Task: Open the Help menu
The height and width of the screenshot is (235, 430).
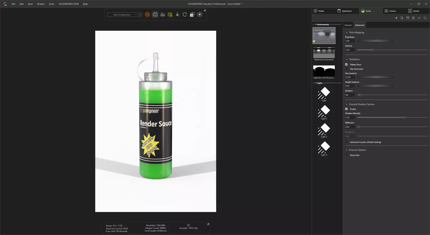Action: click(85, 4)
